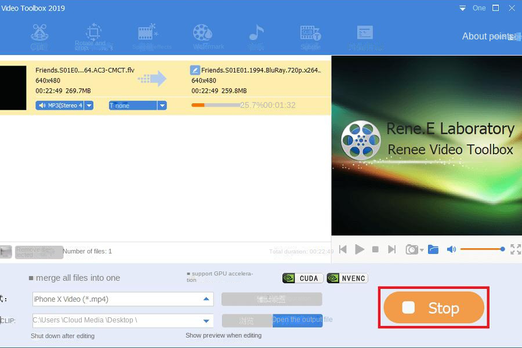Open the title bar menu triangle
Image resolution: width=522 pixels, height=348 pixels.
click(x=462, y=8)
